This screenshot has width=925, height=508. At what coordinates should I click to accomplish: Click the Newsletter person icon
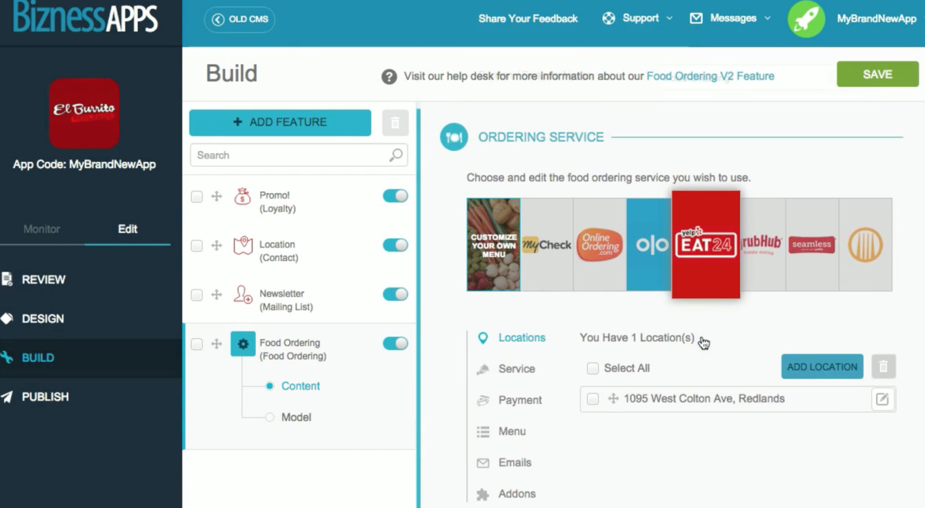point(243,294)
